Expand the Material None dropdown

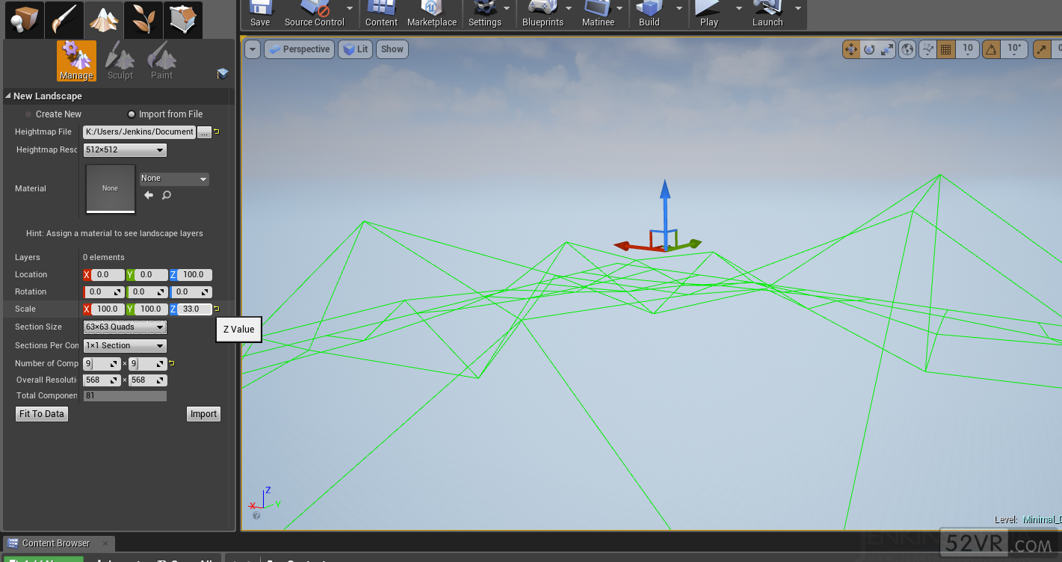[174, 179]
